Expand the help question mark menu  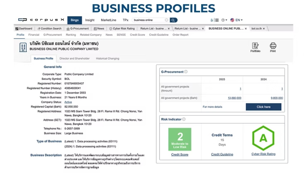click(x=224, y=20)
